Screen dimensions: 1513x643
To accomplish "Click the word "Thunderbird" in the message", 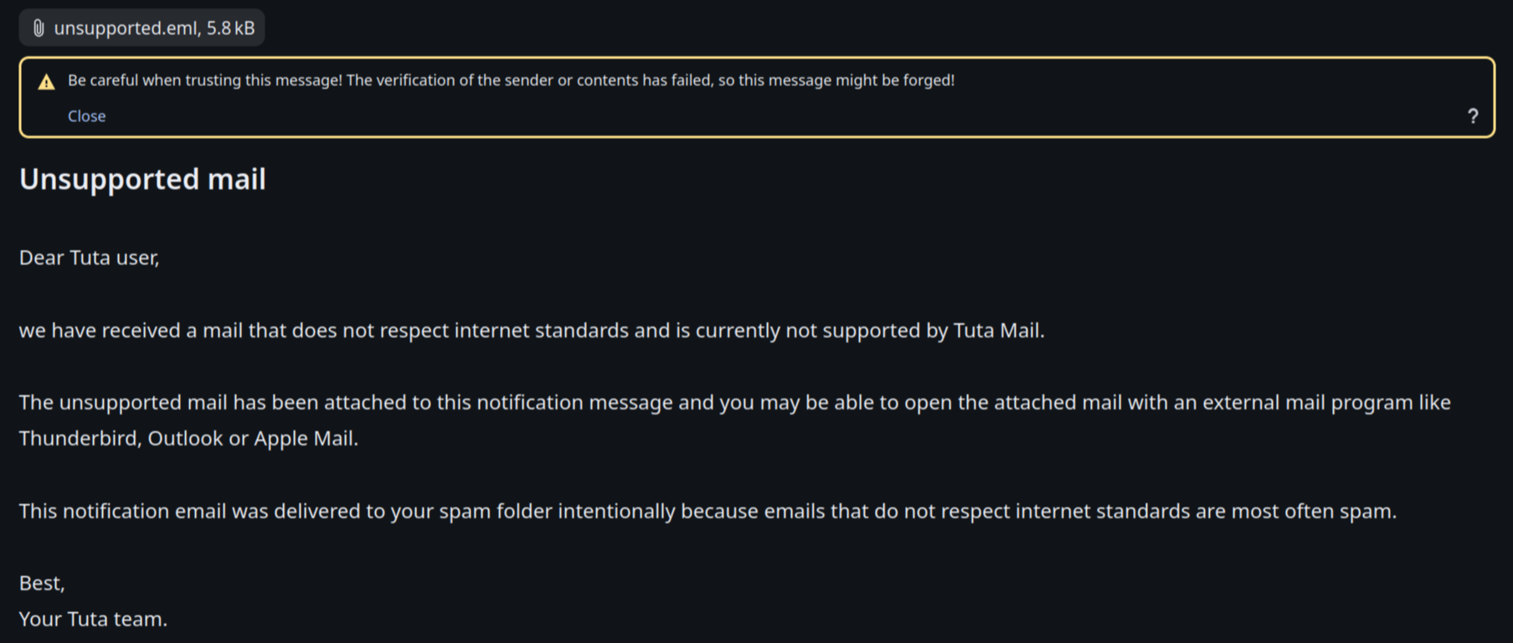I will tap(79, 439).
